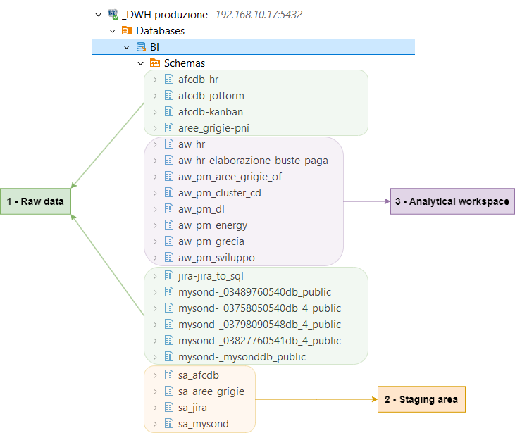The image size is (515, 433).
Task: Click the sa_jira schema icon
Action: pos(168,408)
